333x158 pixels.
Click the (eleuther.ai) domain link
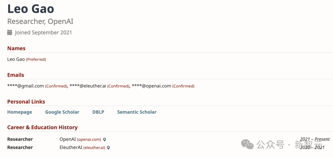(x=94, y=148)
